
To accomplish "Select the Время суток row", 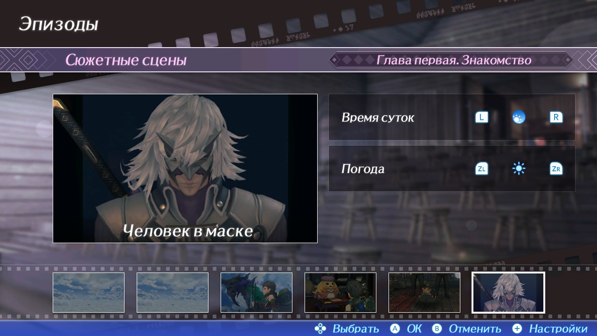I will (452, 117).
